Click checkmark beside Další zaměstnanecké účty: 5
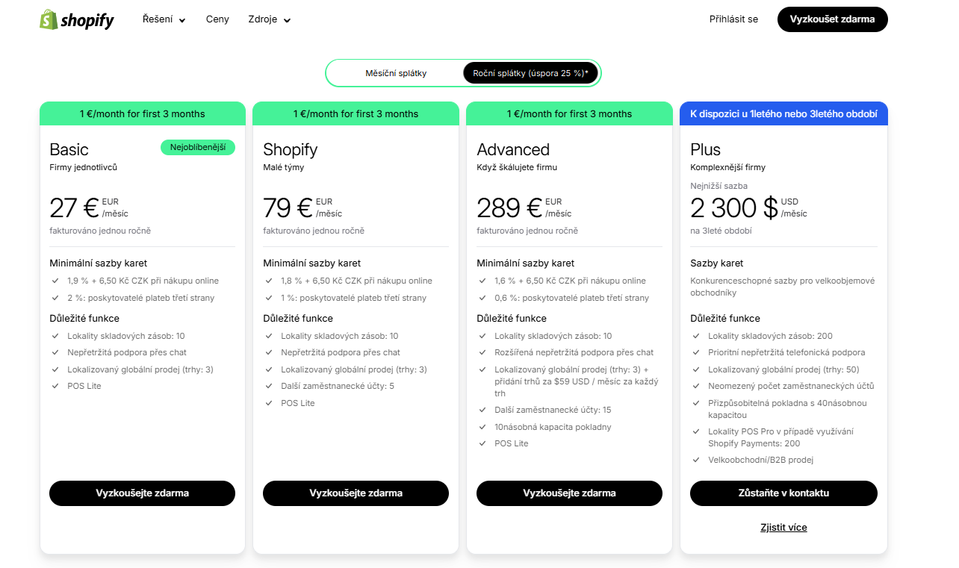The width and height of the screenshot is (959, 568). click(x=269, y=386)
